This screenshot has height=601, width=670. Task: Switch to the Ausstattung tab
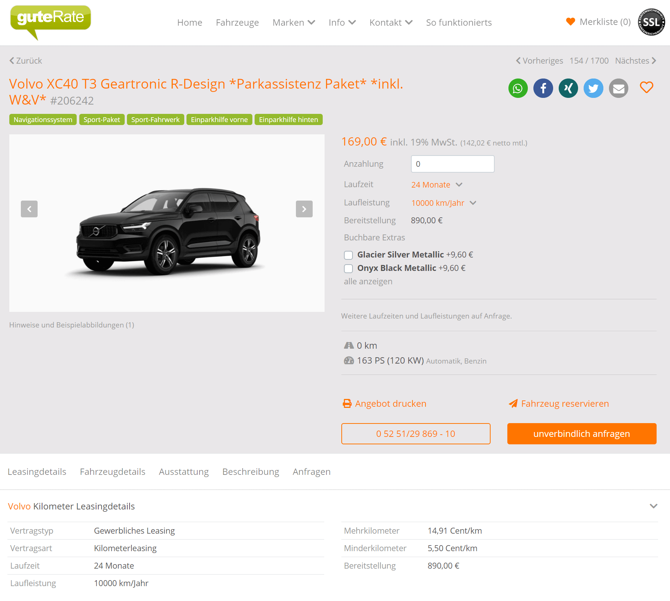coord(184,471)
